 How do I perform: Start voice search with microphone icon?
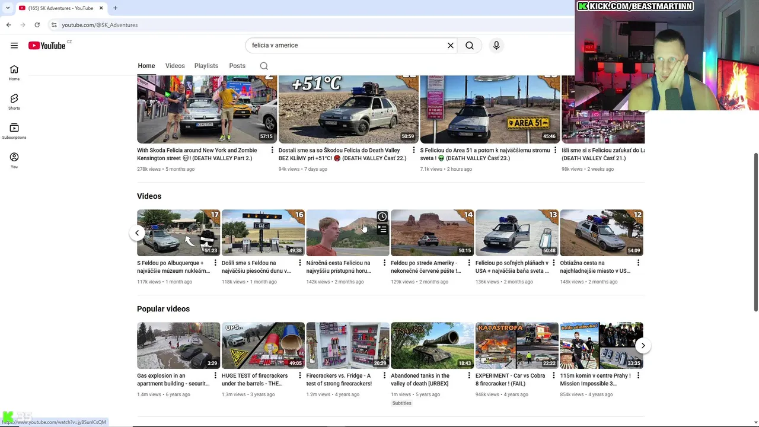click(x=496, y=45)
